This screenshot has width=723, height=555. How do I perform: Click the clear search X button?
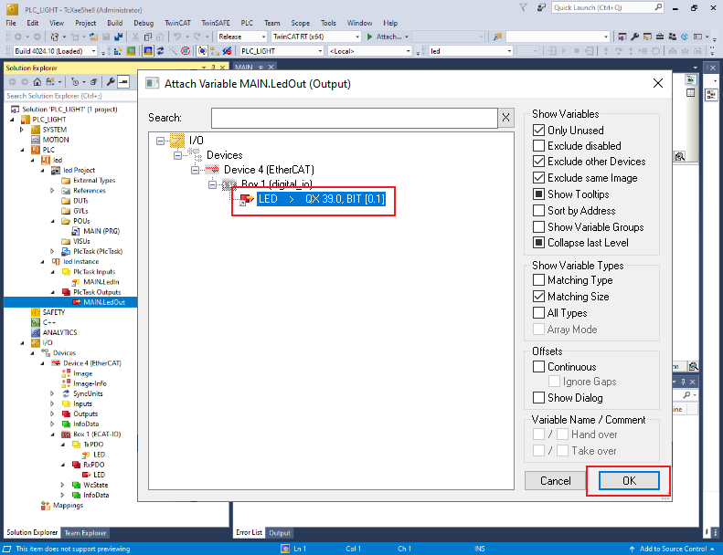pyautogui.click(x=505, y=118)
